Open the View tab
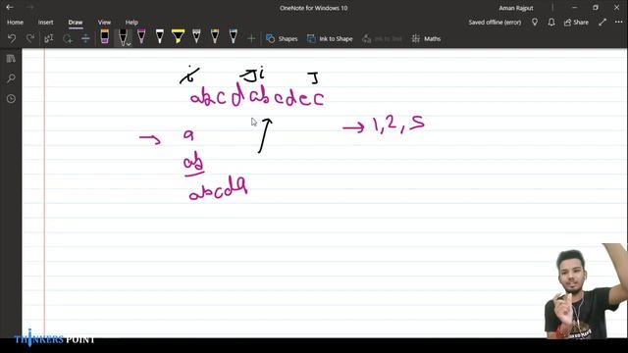Viewport: 628px width, 353px height. click(104, 23)
